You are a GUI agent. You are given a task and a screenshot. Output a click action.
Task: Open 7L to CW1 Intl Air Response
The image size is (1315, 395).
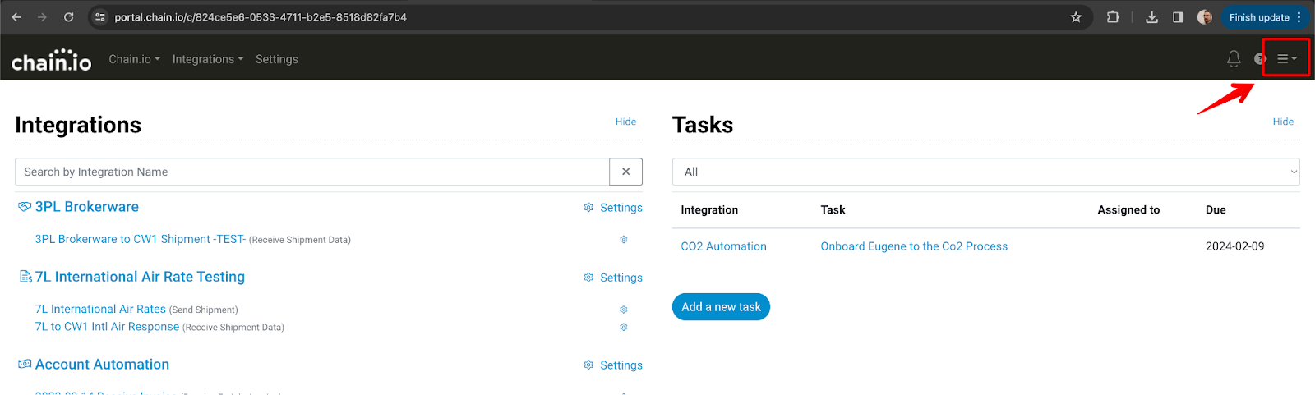107,327
